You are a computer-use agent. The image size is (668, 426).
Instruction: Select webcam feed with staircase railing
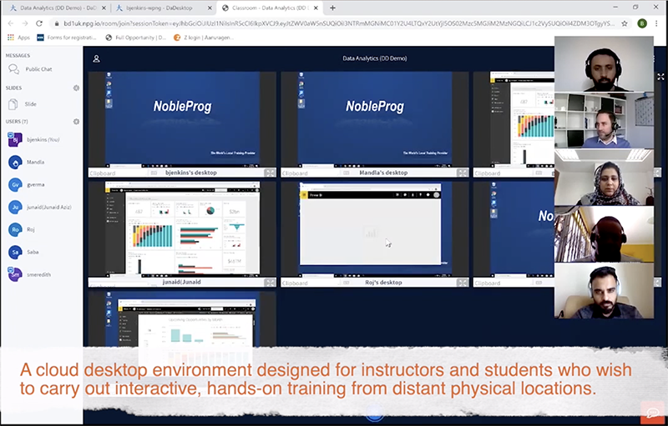click(x=604, y=234)
